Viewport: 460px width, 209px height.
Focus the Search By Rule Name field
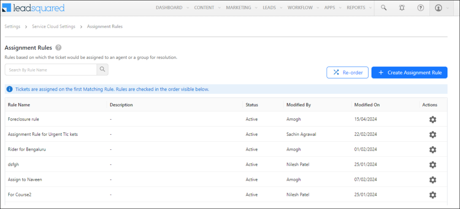click(x=51, y=70)
